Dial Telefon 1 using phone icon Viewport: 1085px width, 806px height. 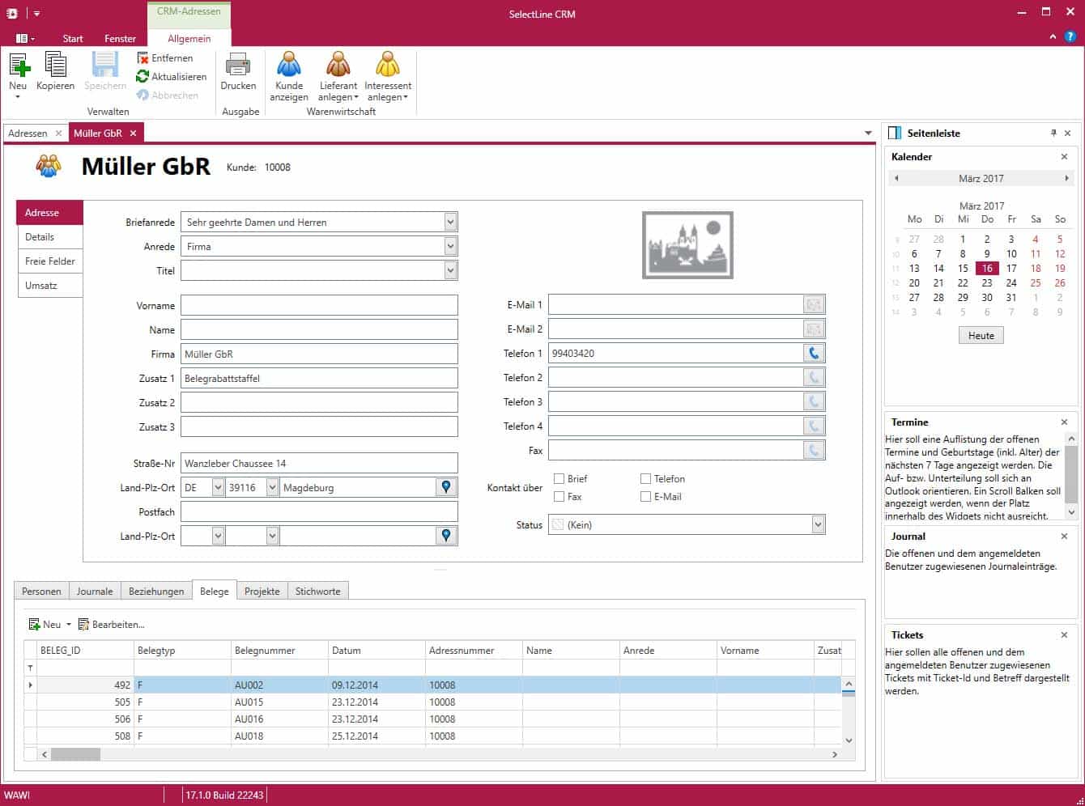coord(814,353)
